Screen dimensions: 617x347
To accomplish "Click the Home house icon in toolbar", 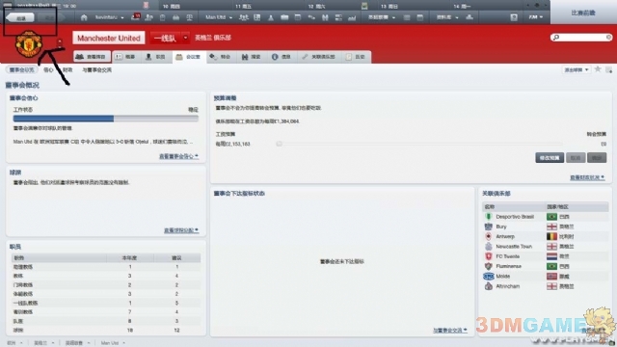I will (84, 17).
